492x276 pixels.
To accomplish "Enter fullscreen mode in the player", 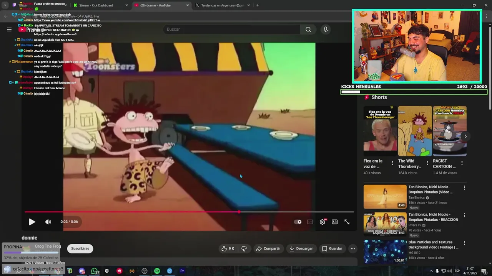I will (347, 222).
